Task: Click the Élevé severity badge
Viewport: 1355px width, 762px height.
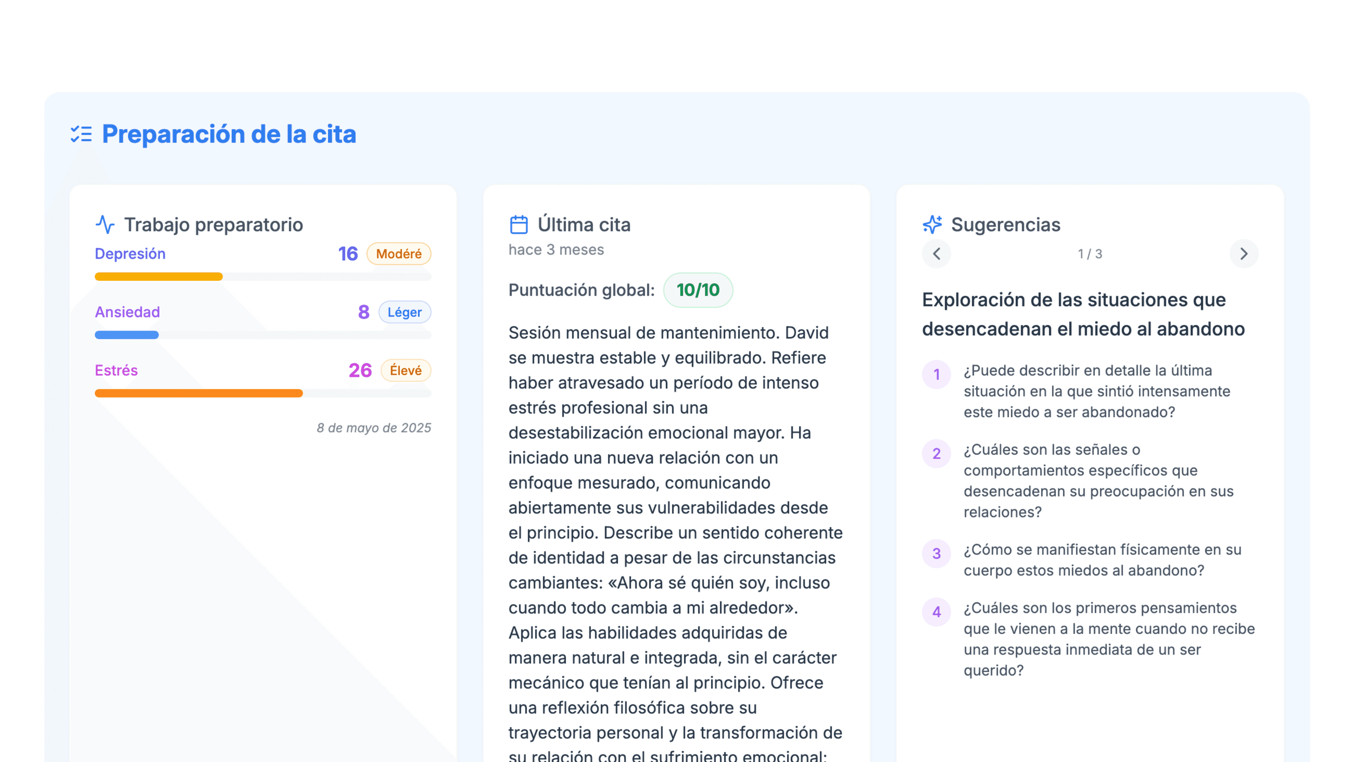Action: point(405,371)
